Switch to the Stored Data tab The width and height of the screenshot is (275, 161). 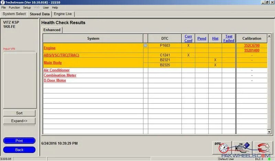pos(40,14)
